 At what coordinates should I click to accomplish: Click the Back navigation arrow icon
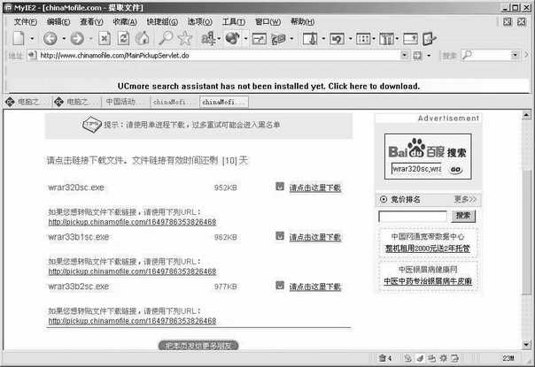(x=50, y=38)
